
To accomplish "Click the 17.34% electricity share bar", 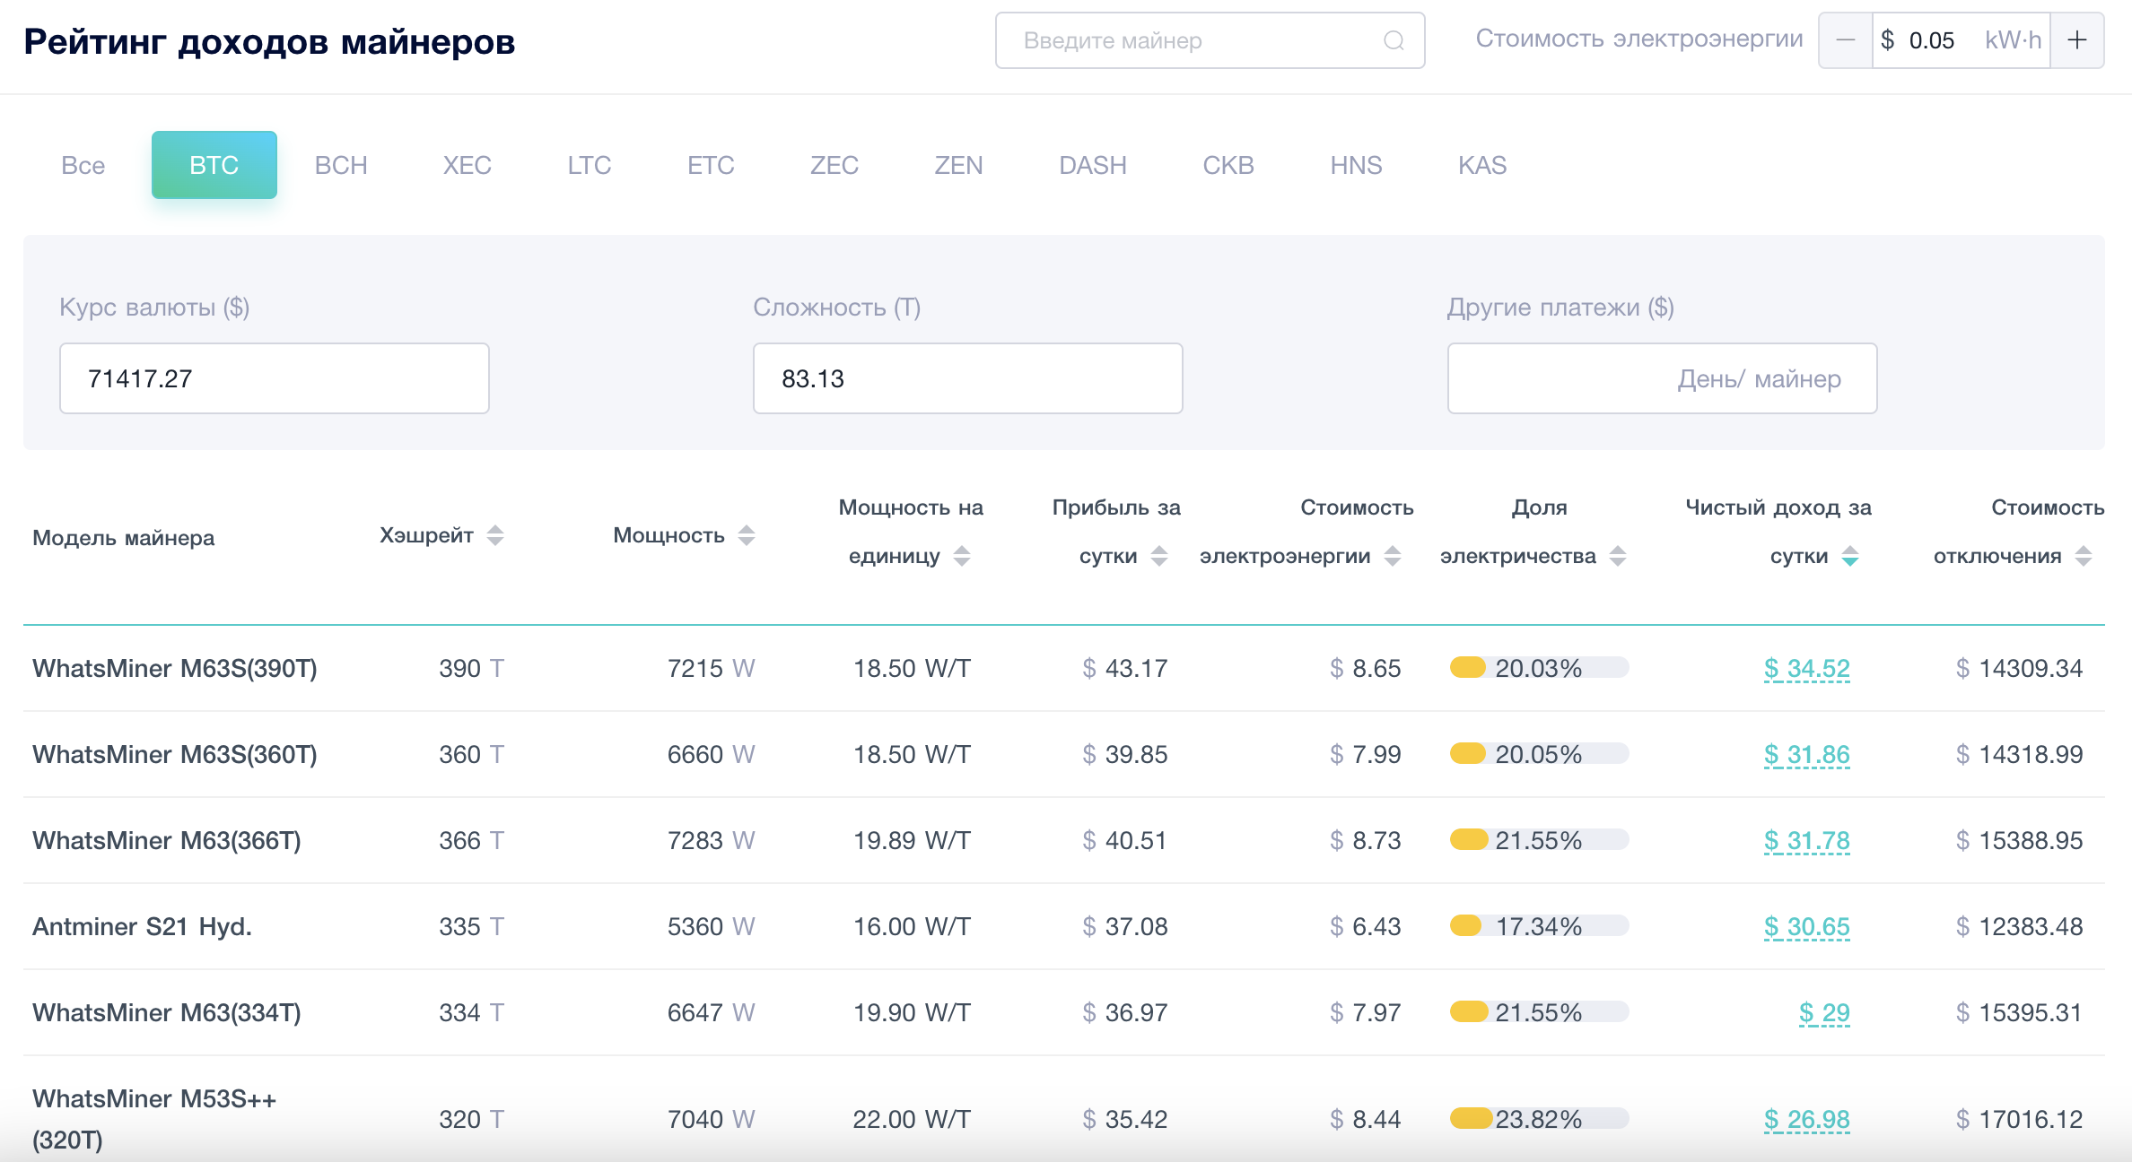I will click(1539, 926).
